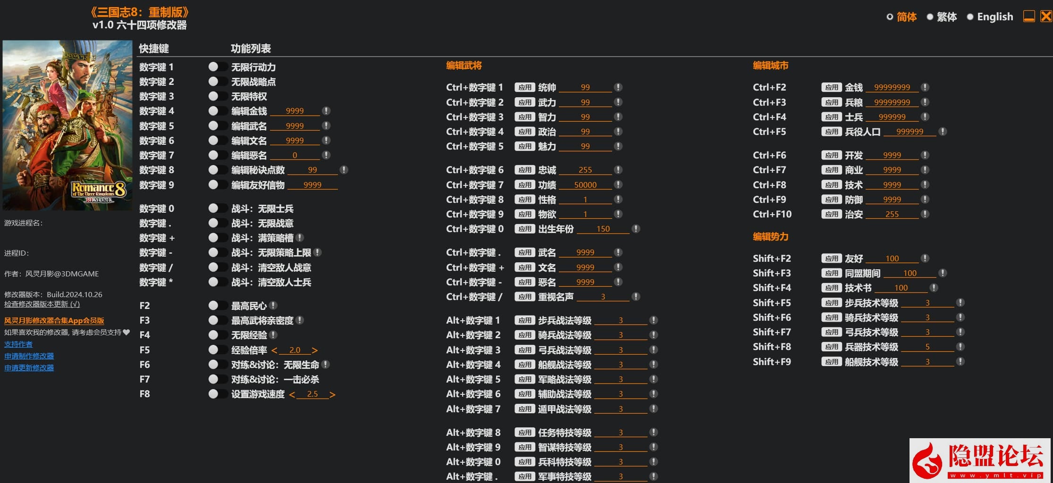Toggle the 无限行动力 switch
Image resolution: width=1053 pixels, height=483 pixels.
pyautogui.click(x=217, y=67)
